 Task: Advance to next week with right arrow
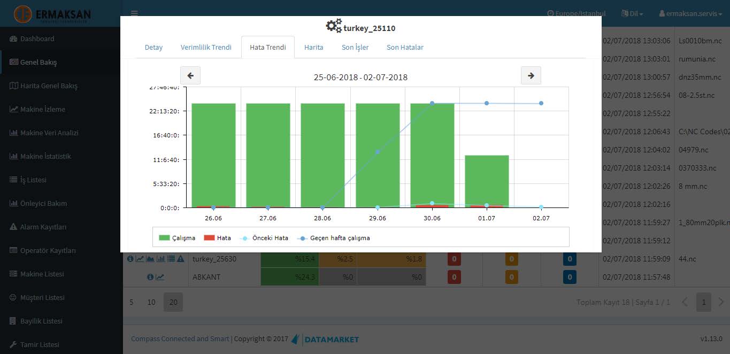click(531, 76)
